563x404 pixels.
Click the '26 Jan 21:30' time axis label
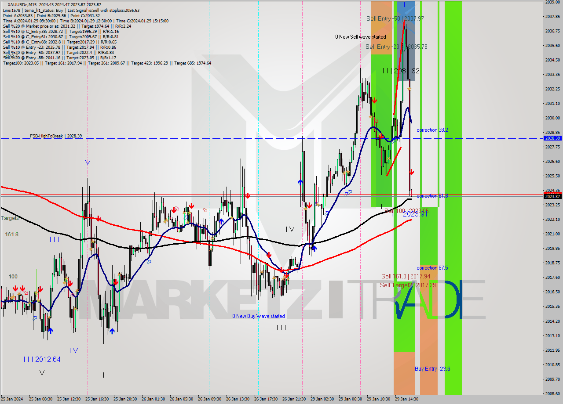[294, 399]
